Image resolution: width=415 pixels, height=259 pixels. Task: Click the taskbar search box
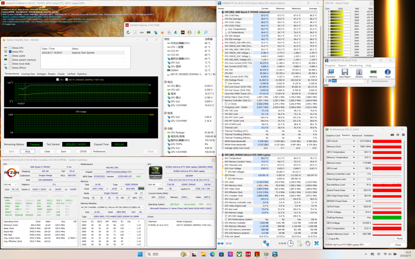168,254
